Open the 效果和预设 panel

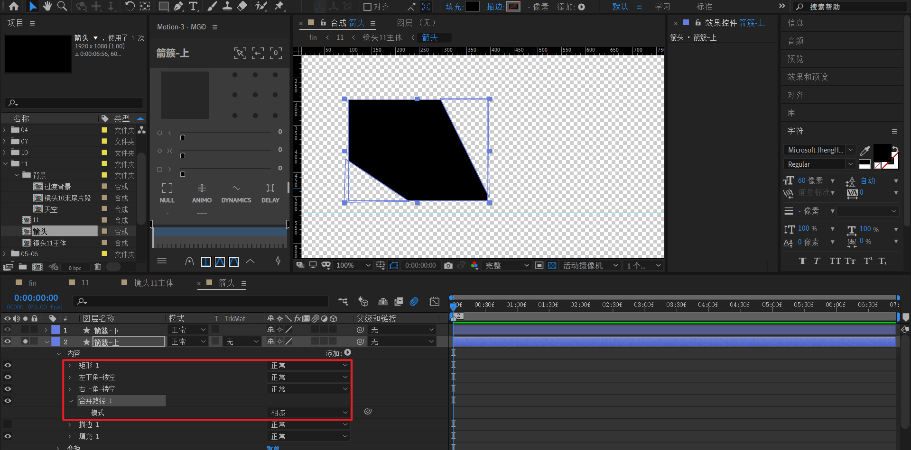(x=807, y=77)
